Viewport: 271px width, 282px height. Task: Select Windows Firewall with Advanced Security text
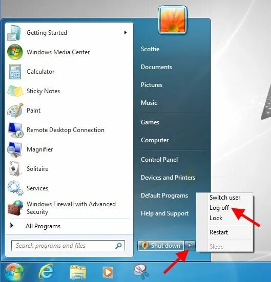tap(71, 208)
